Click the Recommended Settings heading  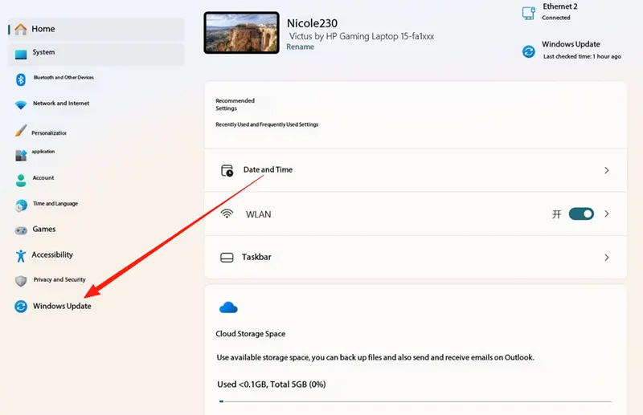(x=235, y=104)
